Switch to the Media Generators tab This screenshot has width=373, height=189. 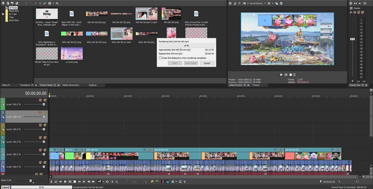pyautogui.click(x=71, y=85)
